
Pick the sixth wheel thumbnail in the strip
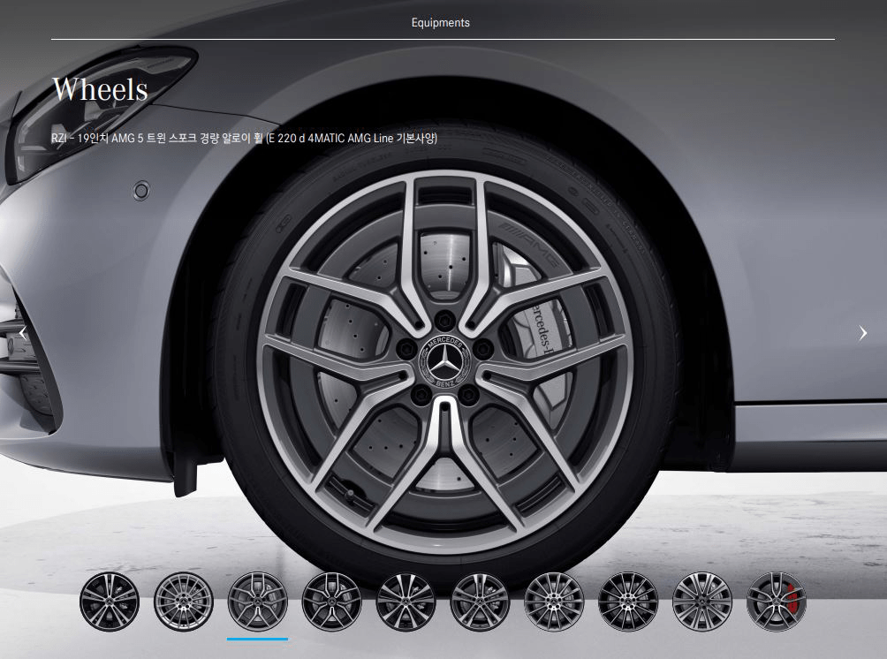point(480,601)
